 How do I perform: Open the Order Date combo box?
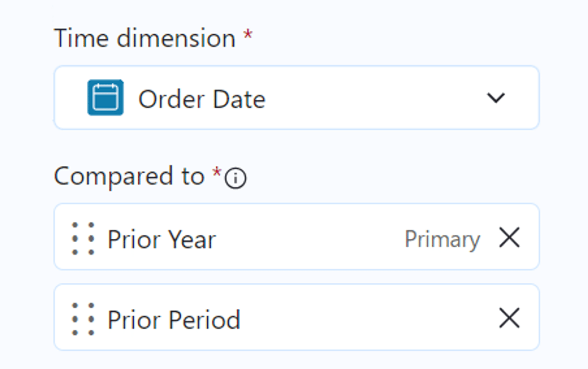[296, 98]
